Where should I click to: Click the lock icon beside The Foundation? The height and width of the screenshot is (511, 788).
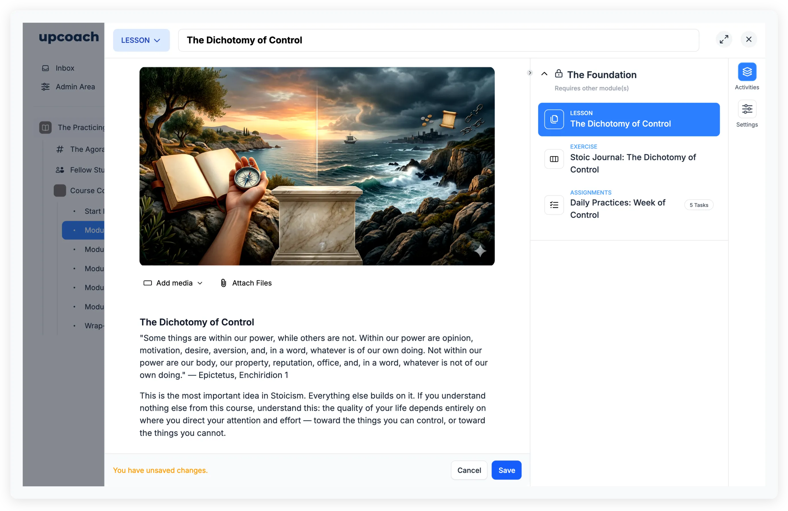pyautogui.click(x=558, y=73)
